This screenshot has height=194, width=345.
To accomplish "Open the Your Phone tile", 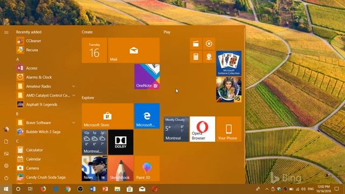I will pos(229,129).
